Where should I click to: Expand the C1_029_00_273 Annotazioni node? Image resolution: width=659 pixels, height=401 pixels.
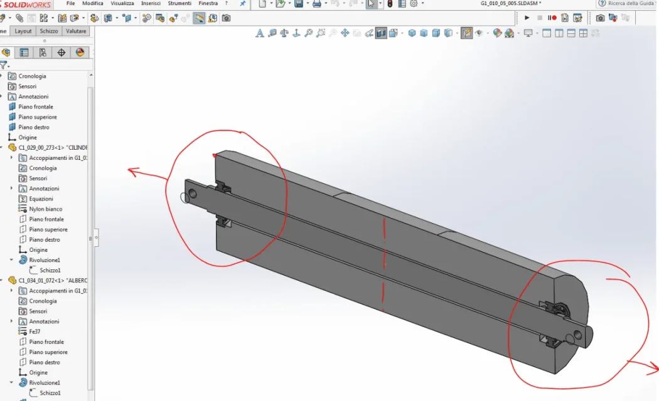click(11, 189)
